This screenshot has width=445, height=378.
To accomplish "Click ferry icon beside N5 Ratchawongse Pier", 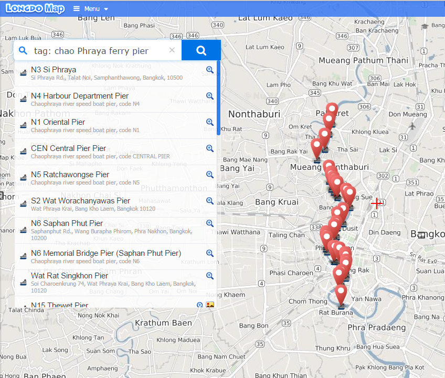I will pos(23,178).
